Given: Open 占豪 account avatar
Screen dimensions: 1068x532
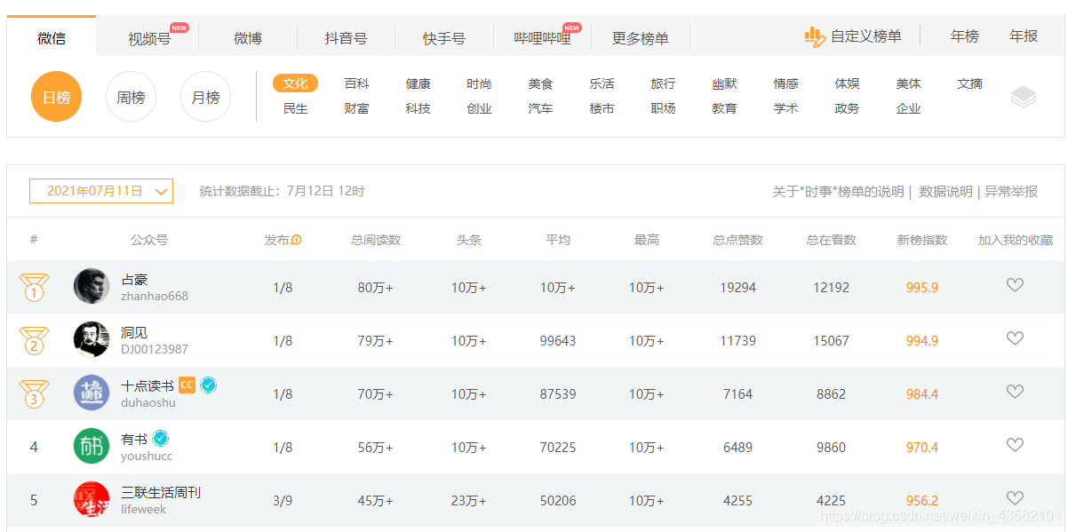Looking at the screenshot, I should click(92, 287).
